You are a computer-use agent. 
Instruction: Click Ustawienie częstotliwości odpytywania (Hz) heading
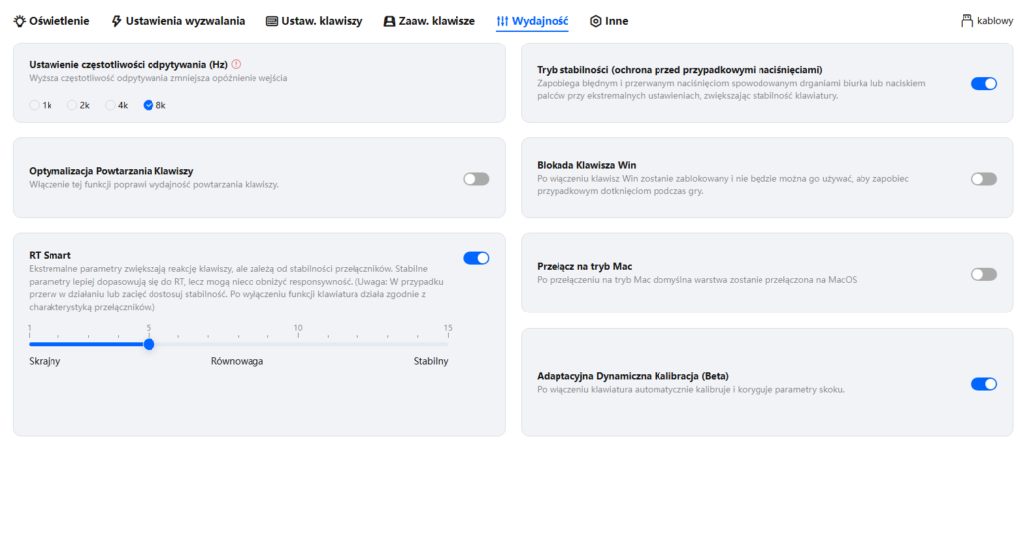pos(128,64)
